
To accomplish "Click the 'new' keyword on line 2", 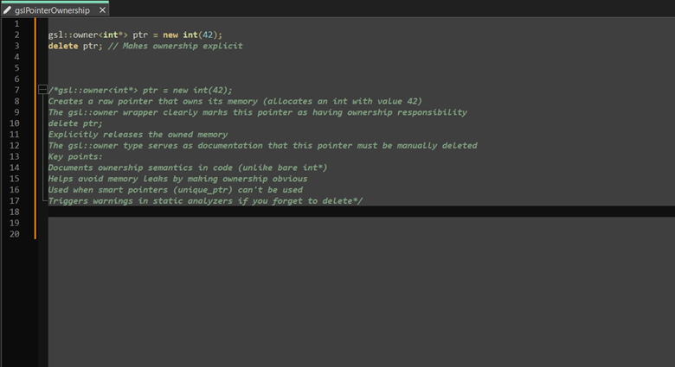I will click(x=170, y=35).
